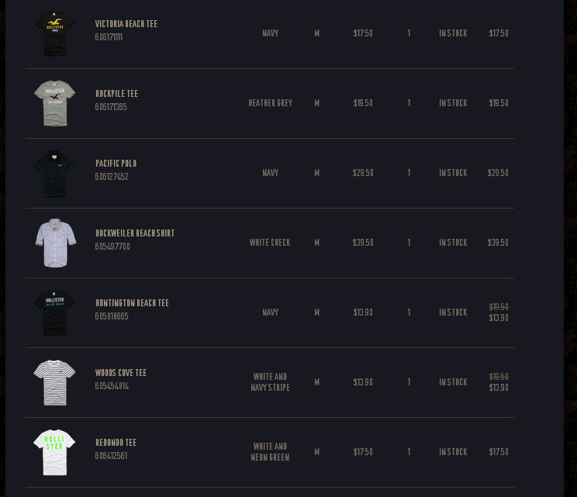Open the Victoria Beach Tee product link

[126, 24]
